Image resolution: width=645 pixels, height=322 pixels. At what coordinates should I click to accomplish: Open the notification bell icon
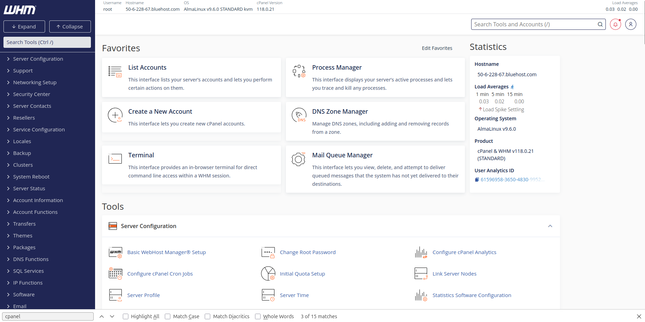[x=615, y=24]
